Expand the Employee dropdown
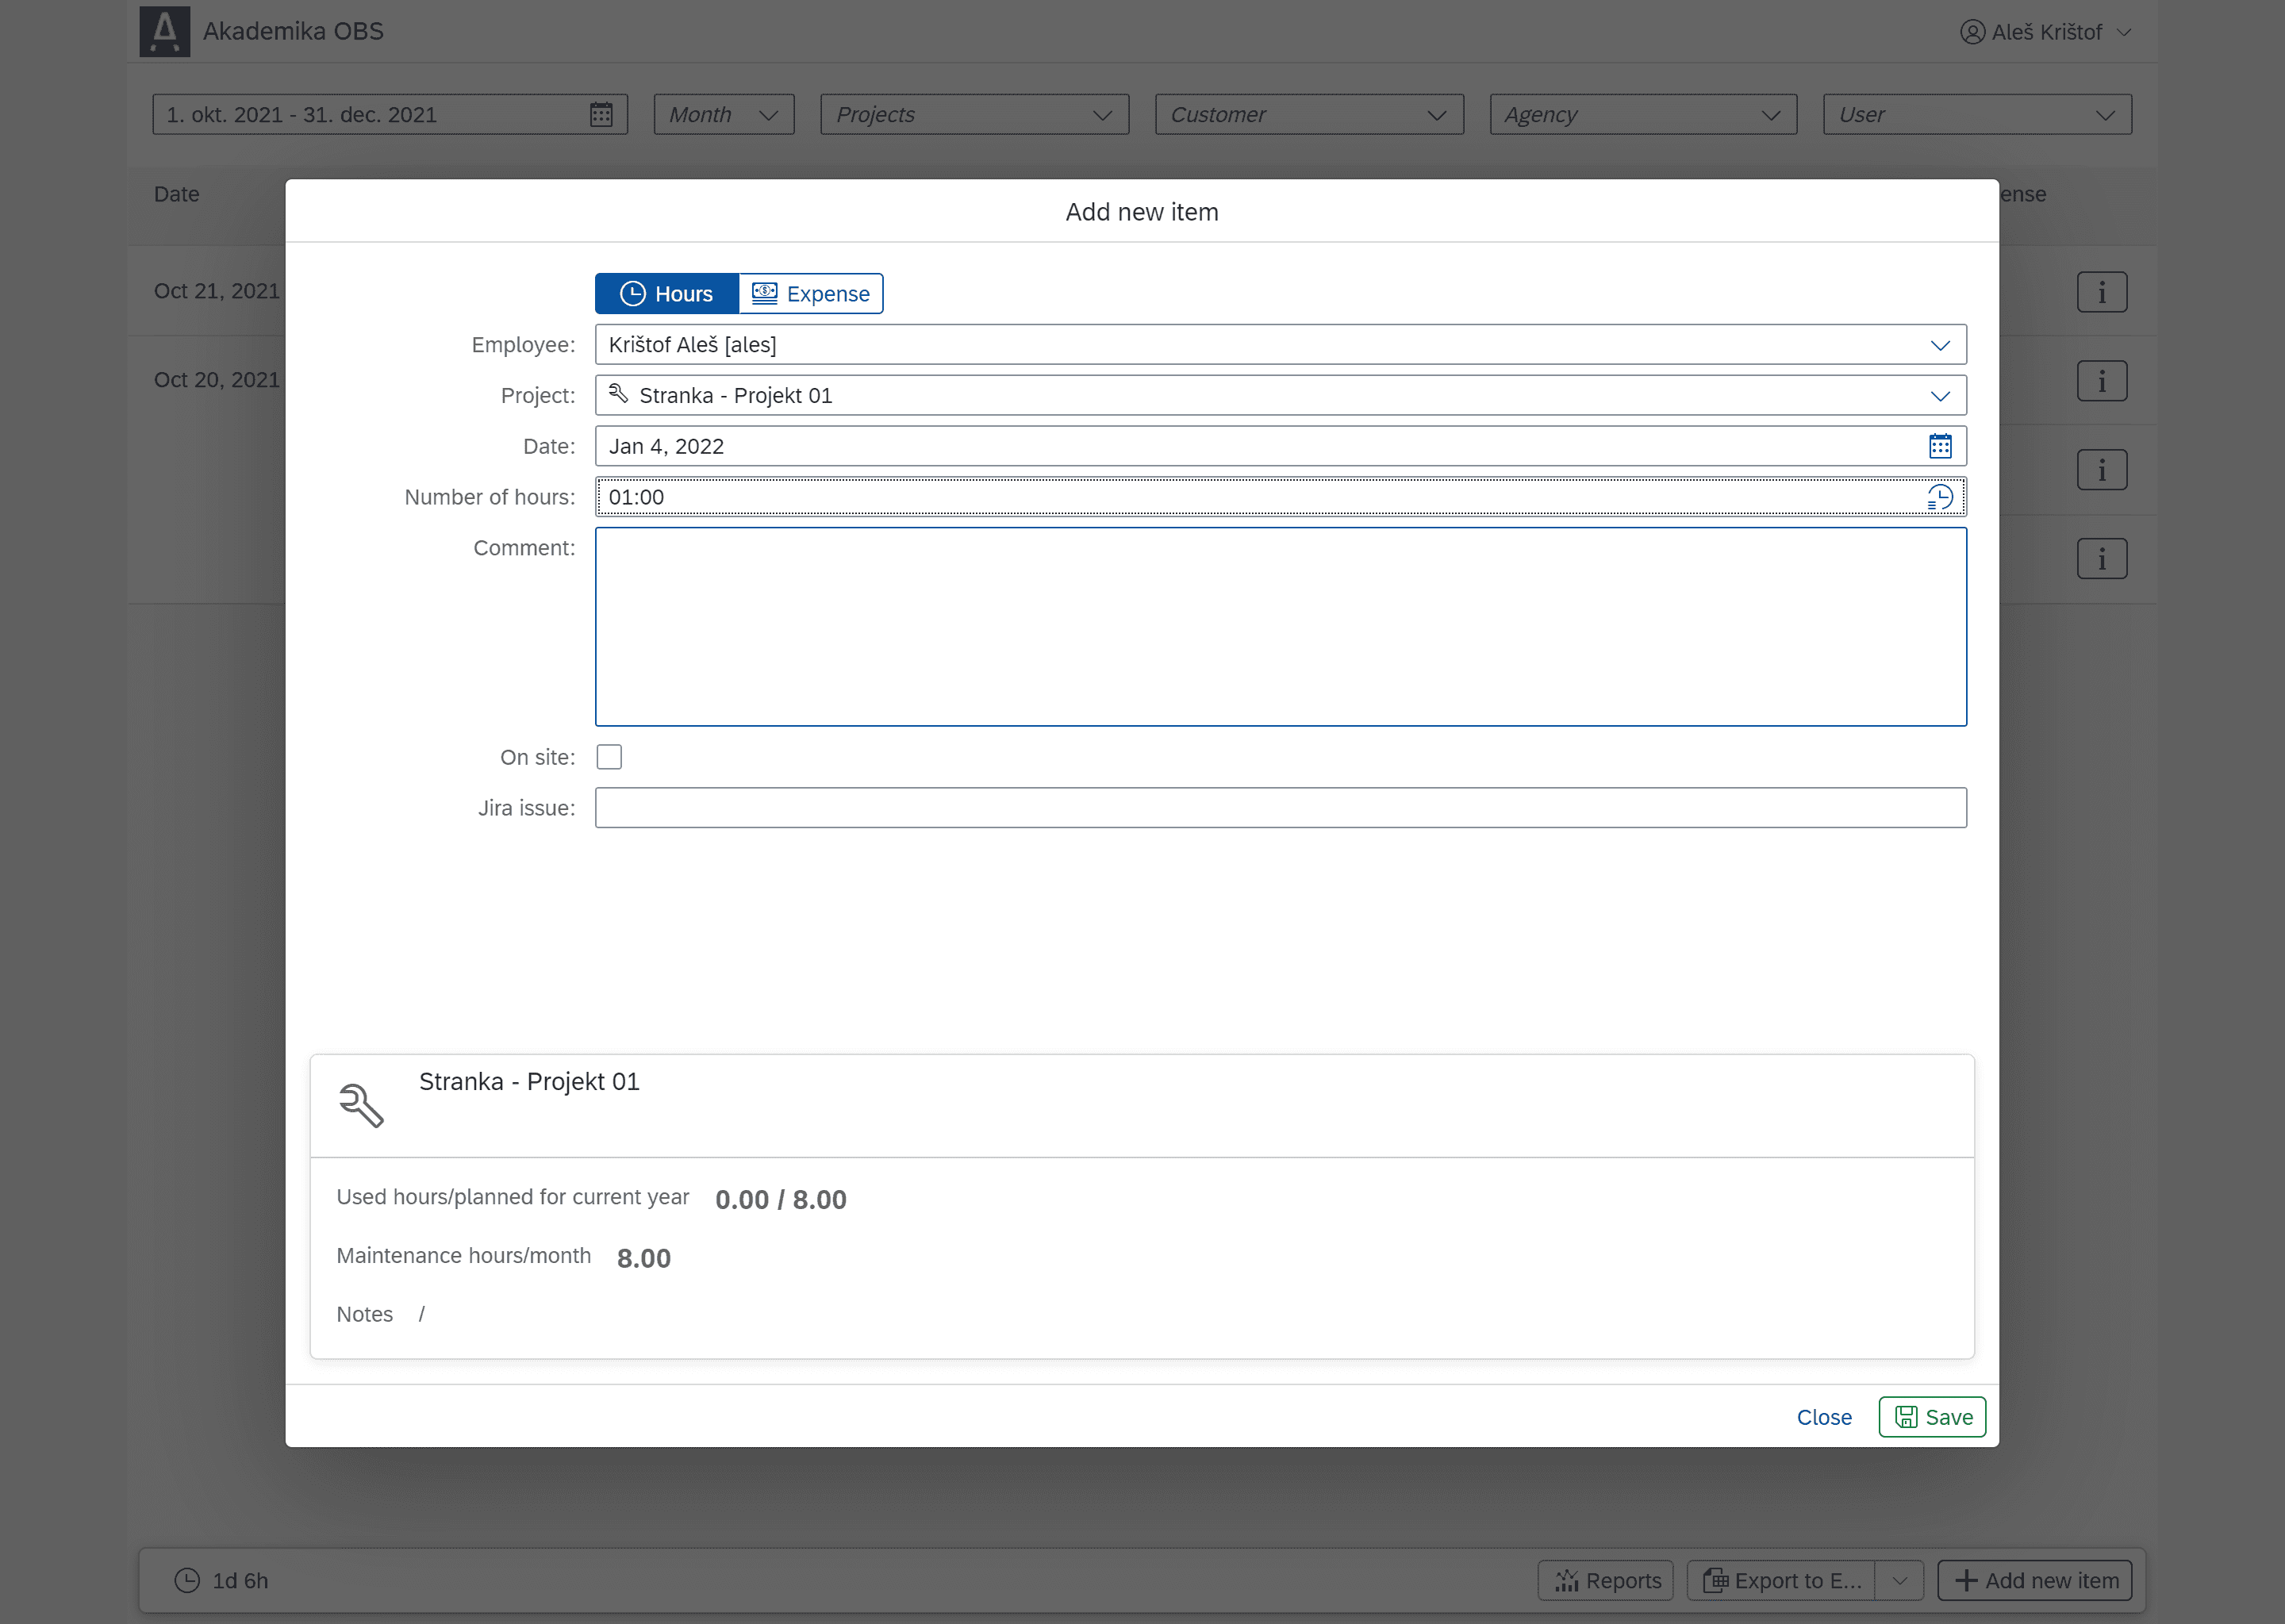 coord(1939,345)
